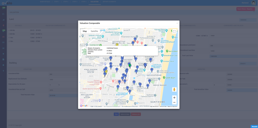Image resolution: width=258 pixels, height=128 pixels.
Task: Click the Release Job button
Action: coord(136,114)
